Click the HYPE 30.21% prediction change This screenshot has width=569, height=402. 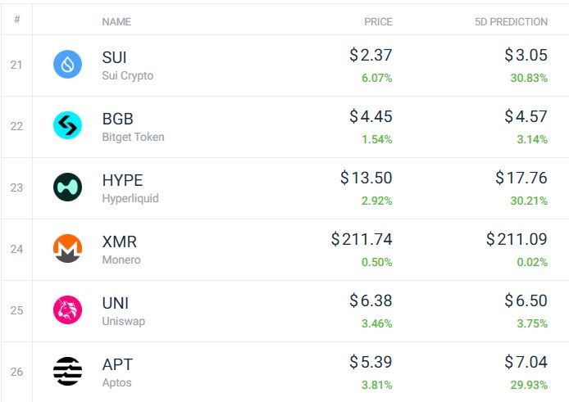[x=529, y=201]
